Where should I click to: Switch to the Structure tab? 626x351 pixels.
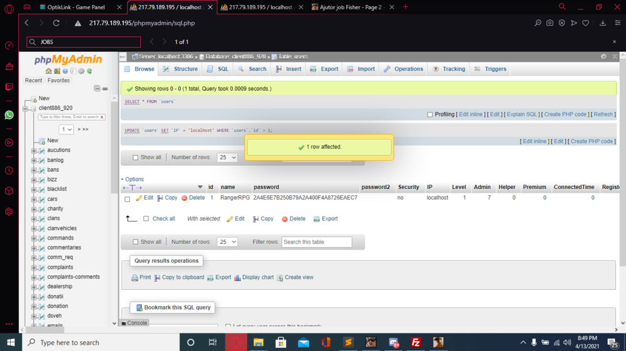180,69
